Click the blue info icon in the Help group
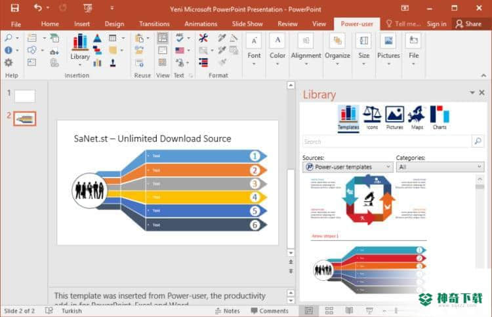This screenshot has height=317, width=492. (x=9, y=50)
